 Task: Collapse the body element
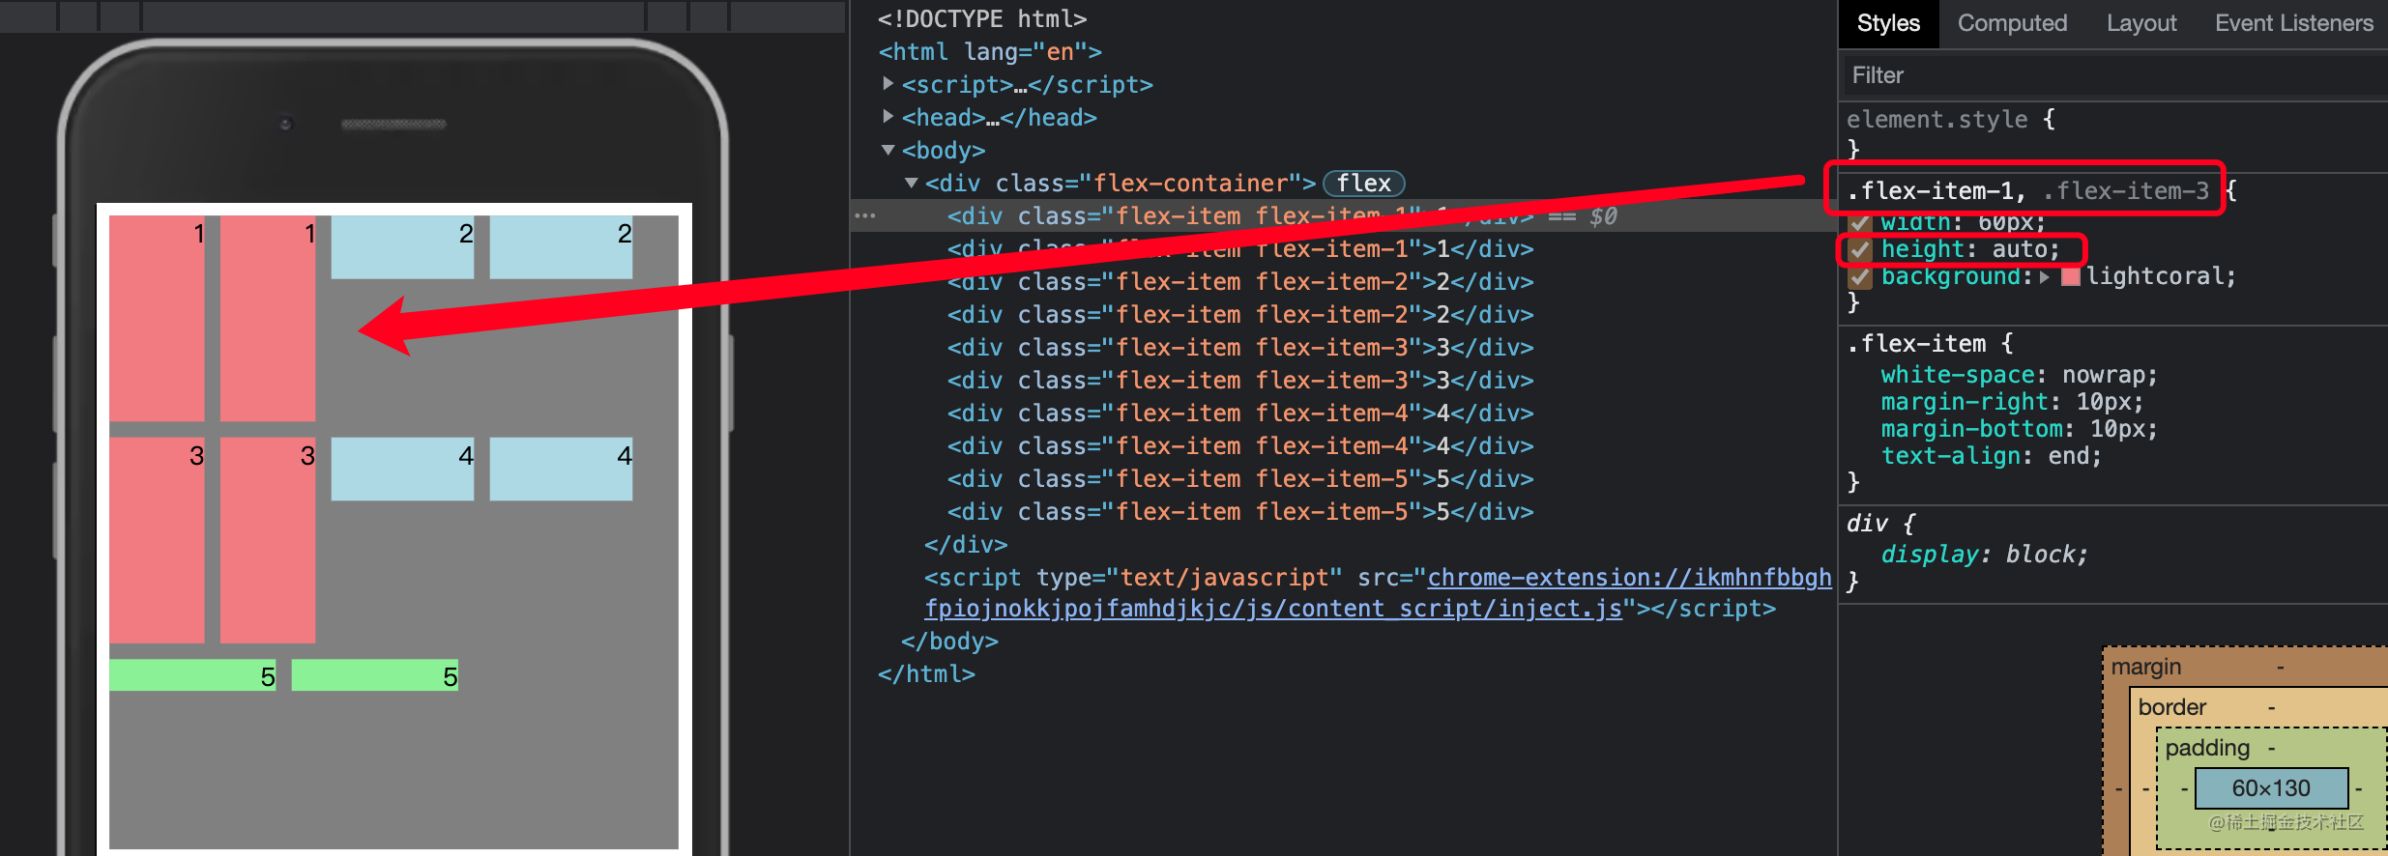tap(888, 150)
